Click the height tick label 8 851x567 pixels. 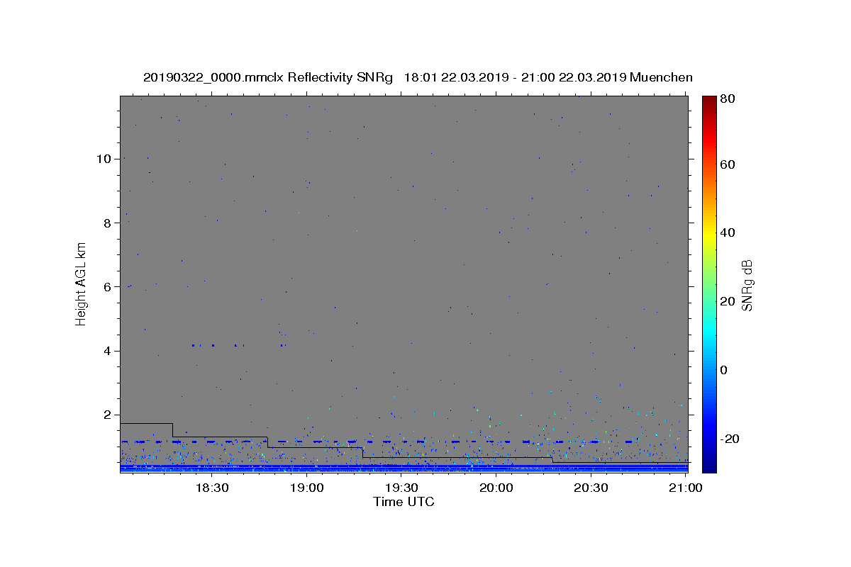(x=109, y=223)
